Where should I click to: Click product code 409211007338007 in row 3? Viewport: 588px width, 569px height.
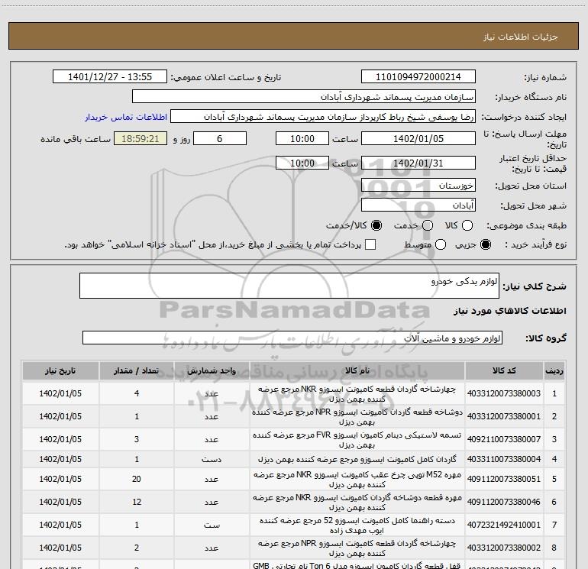[504, 439]
